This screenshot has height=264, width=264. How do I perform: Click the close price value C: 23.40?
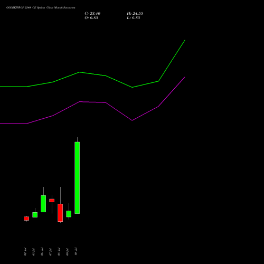pos(92,14)
